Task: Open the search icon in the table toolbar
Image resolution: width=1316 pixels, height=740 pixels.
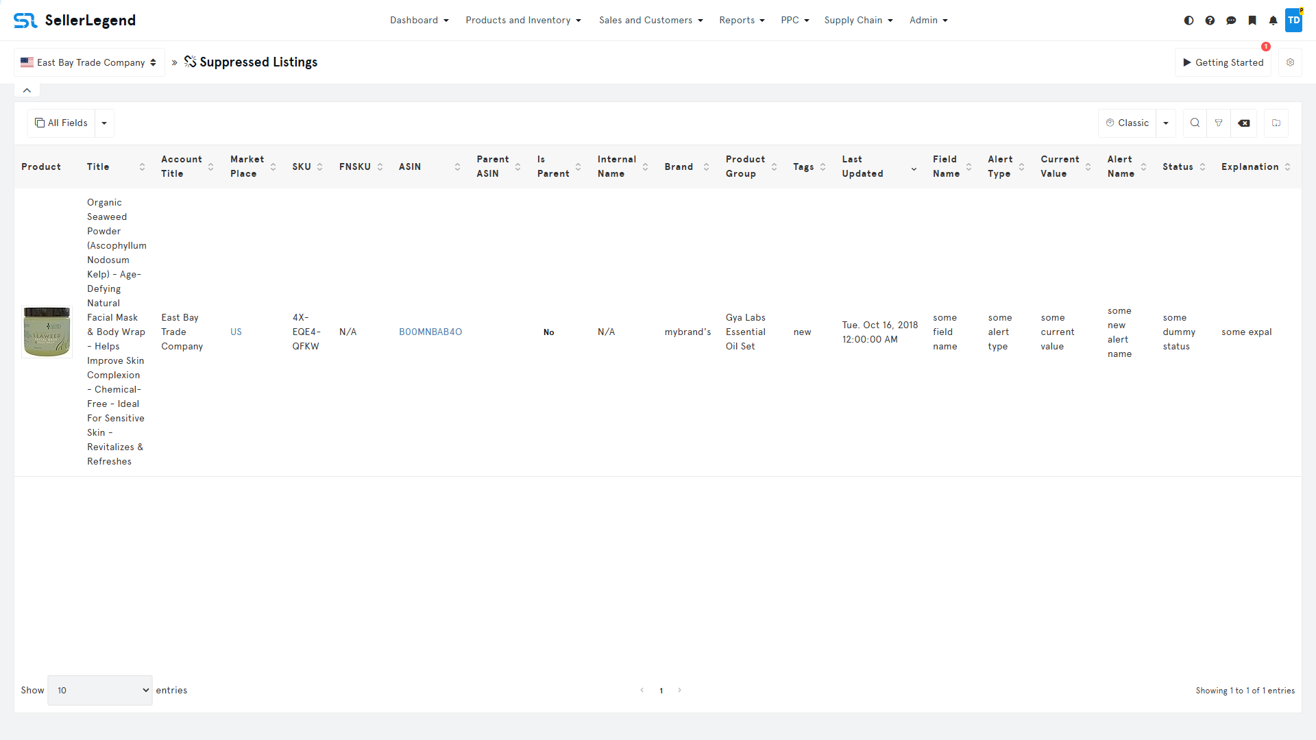Action: [x=1195, y=123]
